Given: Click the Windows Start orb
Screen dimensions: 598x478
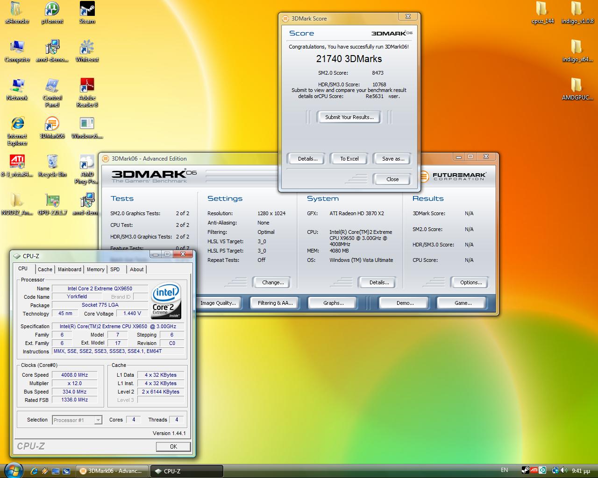Looking at the screenshot, I should click(x=13, y=470).
